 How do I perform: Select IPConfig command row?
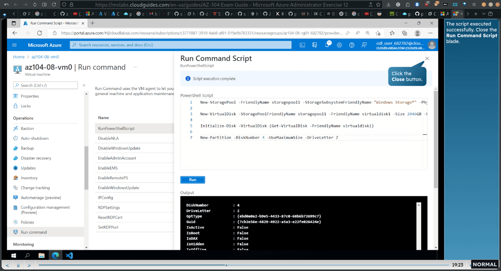point(134,198)
